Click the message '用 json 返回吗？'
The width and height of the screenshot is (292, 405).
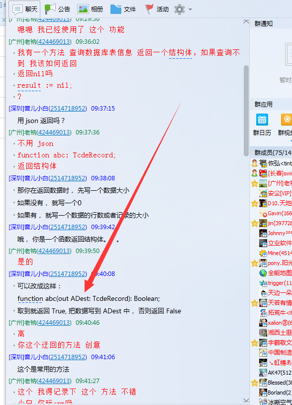pos(41,121)
